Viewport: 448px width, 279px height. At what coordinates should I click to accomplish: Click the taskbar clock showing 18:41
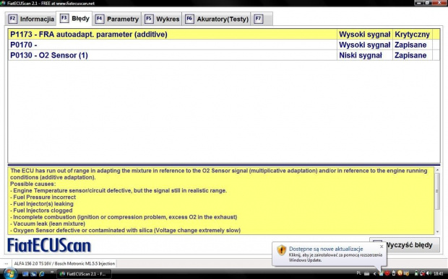(439, 273)
